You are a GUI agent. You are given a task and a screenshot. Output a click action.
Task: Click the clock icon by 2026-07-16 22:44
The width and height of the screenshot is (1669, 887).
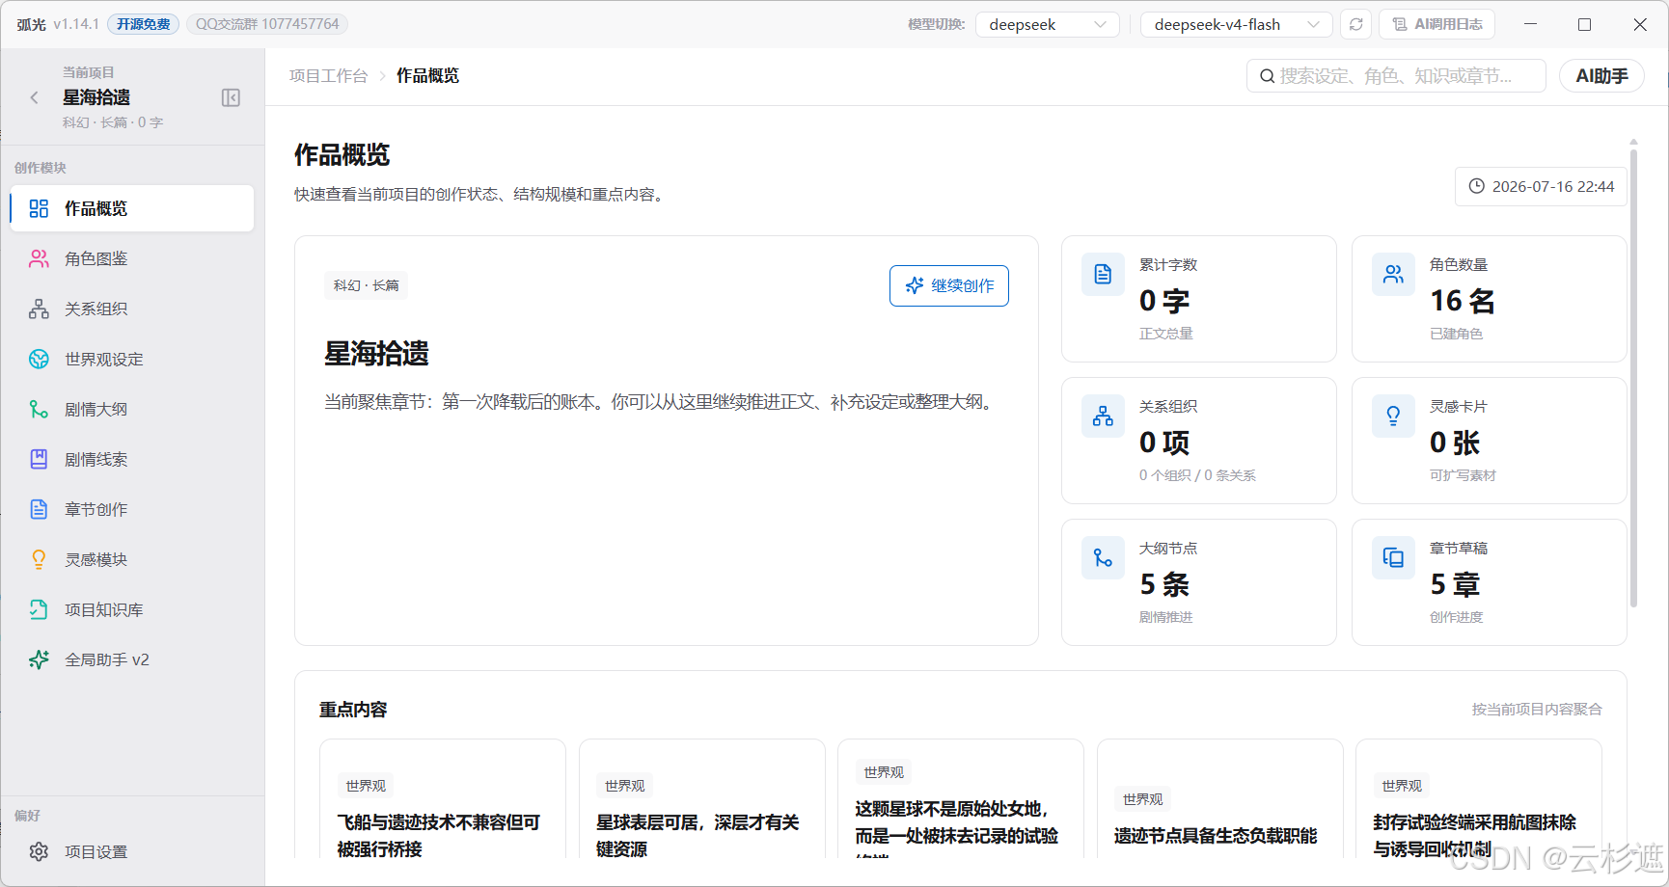coord(1476,186)
